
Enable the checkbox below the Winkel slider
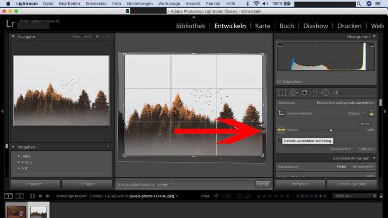(x=280, y=140)
